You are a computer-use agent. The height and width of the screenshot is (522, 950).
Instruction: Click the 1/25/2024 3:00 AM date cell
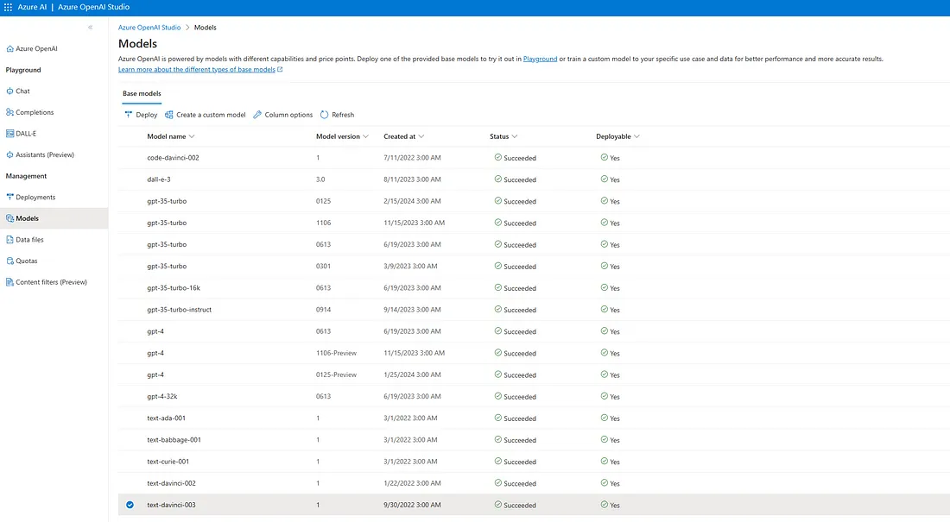click(x=412, y=374)
